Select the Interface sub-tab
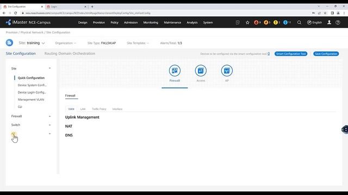This screenshot has height=195, width=348. coord(117,109)
